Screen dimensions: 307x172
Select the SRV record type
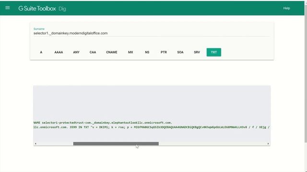click(197, 52)
